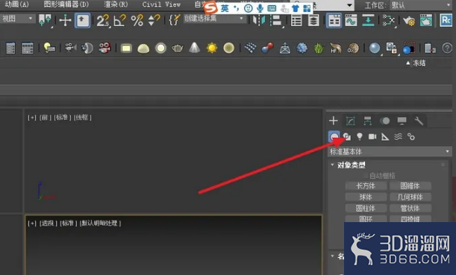Select the Geometry create category
Image resolution: width=456 pixels, height=275 pixels.
click(x=334, y=136)
